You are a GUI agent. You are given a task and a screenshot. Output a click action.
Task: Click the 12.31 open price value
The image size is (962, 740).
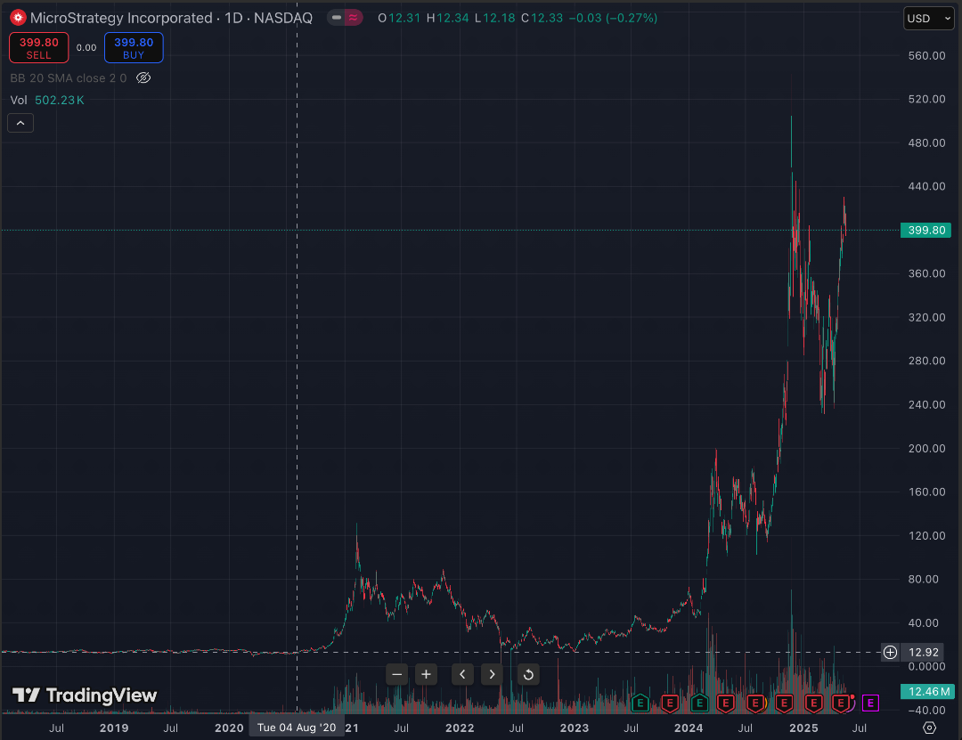click(x=404, y=18)
